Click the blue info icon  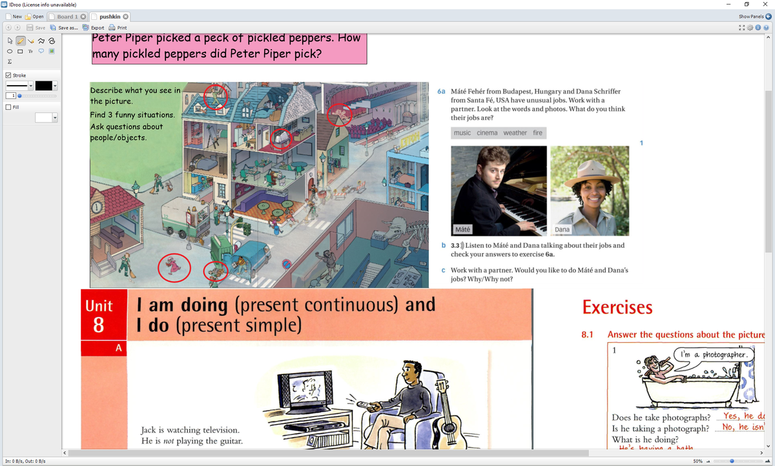point(759,28)
